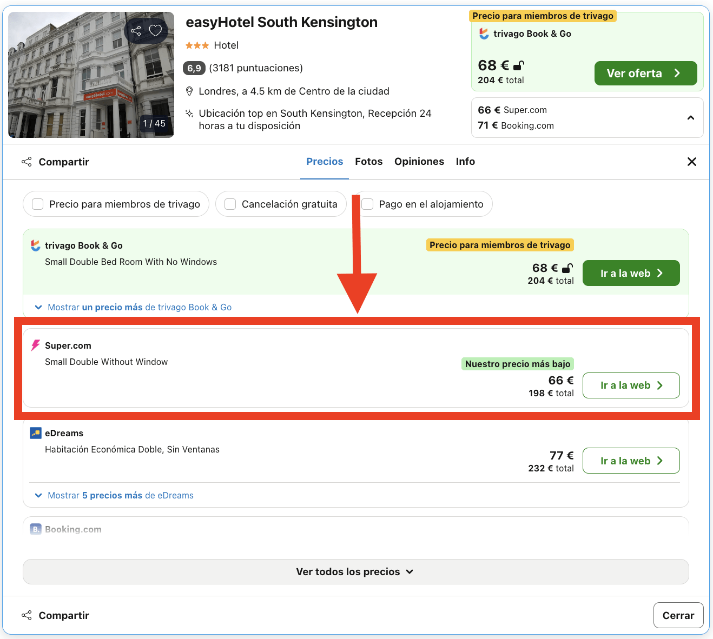Click the share icon on hotel photo
Image resolution: width=713 pixels, height=639 pixels.
[136, 31]
